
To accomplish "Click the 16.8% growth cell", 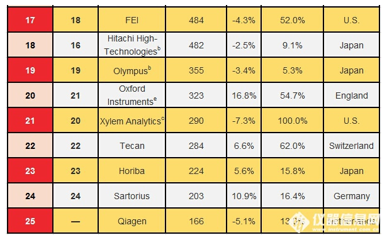I will click(244, 95).
